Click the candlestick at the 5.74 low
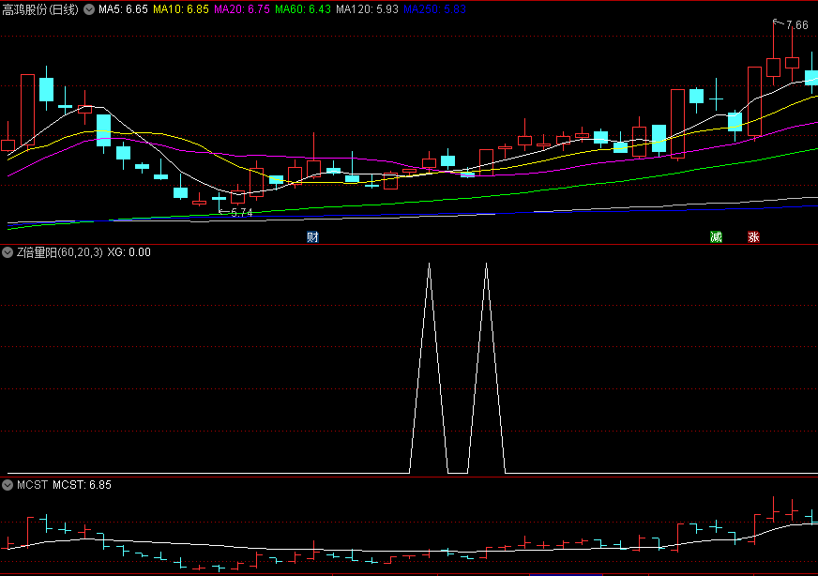Viewport: 818px width, 576px height. pos(220,199)
